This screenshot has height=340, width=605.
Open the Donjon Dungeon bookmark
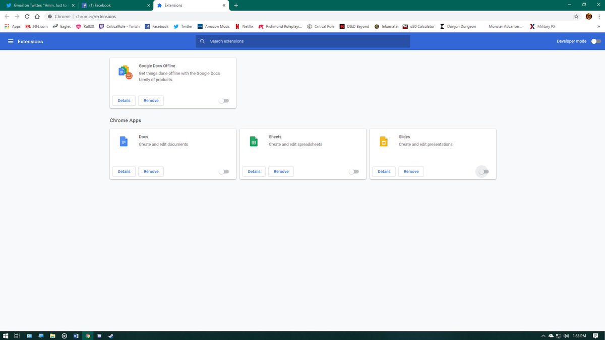pos(458,26)
